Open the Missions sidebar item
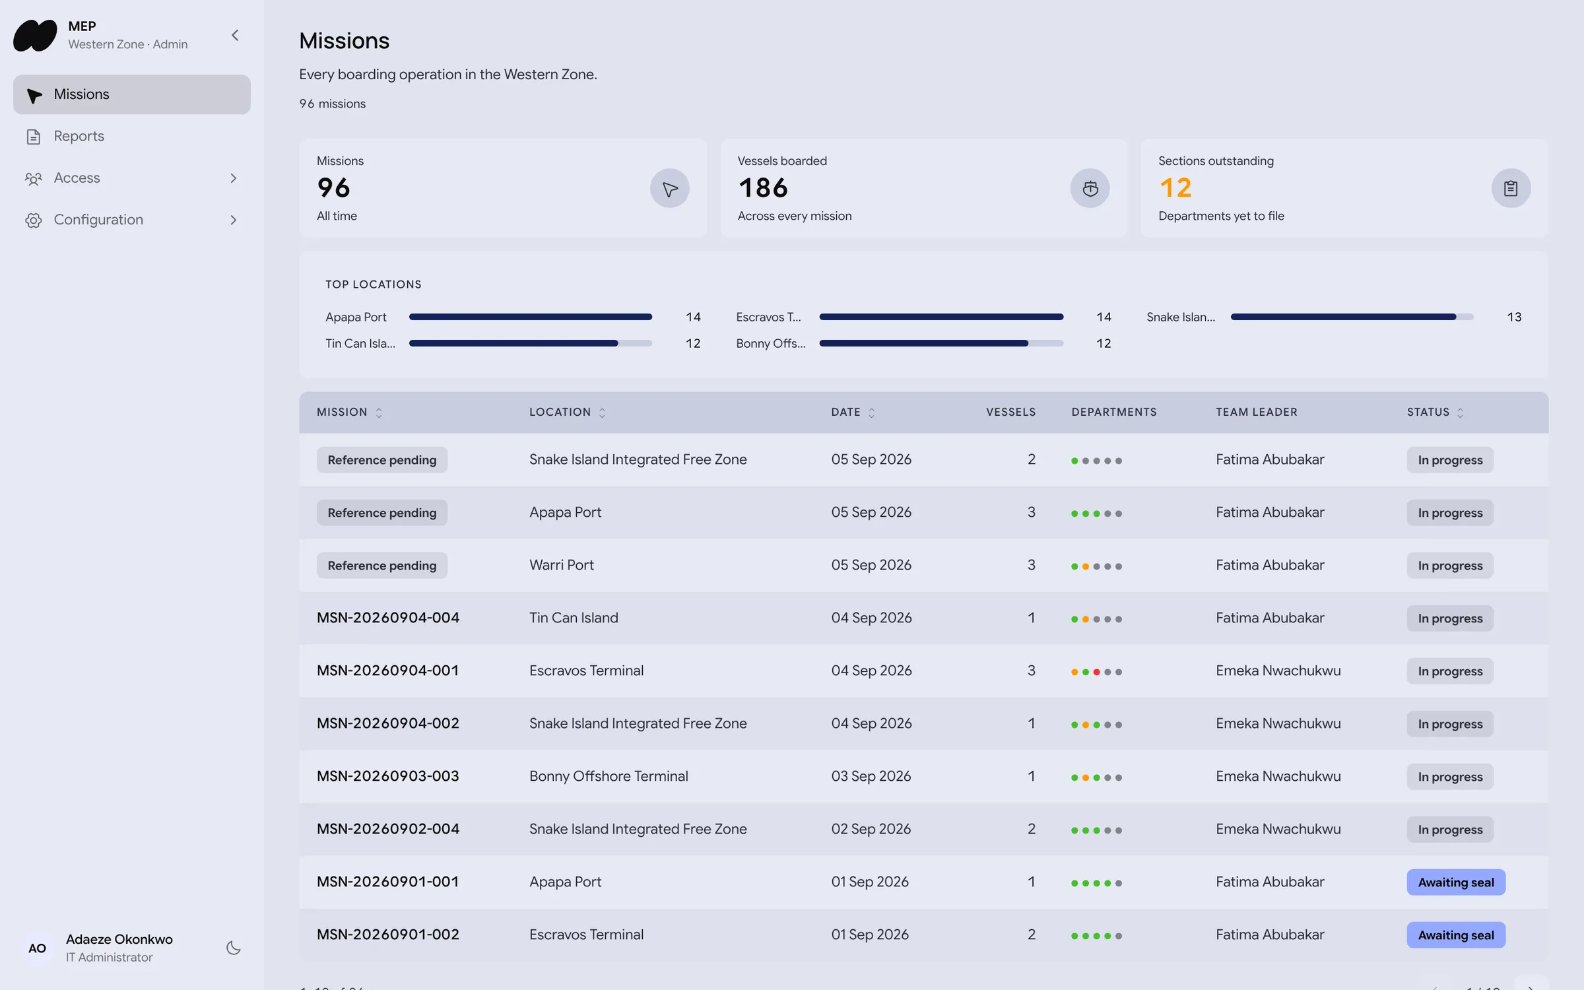1584x990 pixels. pyautogui.click(x=132, y=94)
